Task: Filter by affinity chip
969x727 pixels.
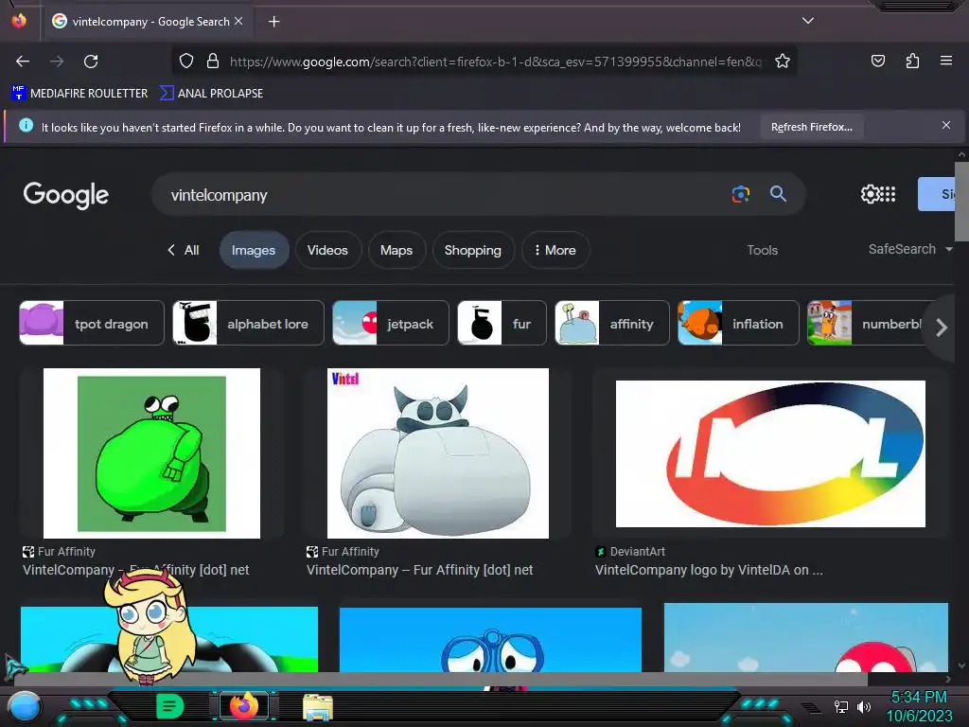Action: (x=612, y=323)
